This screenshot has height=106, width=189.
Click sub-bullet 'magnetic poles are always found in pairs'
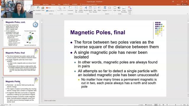(118, 64)
